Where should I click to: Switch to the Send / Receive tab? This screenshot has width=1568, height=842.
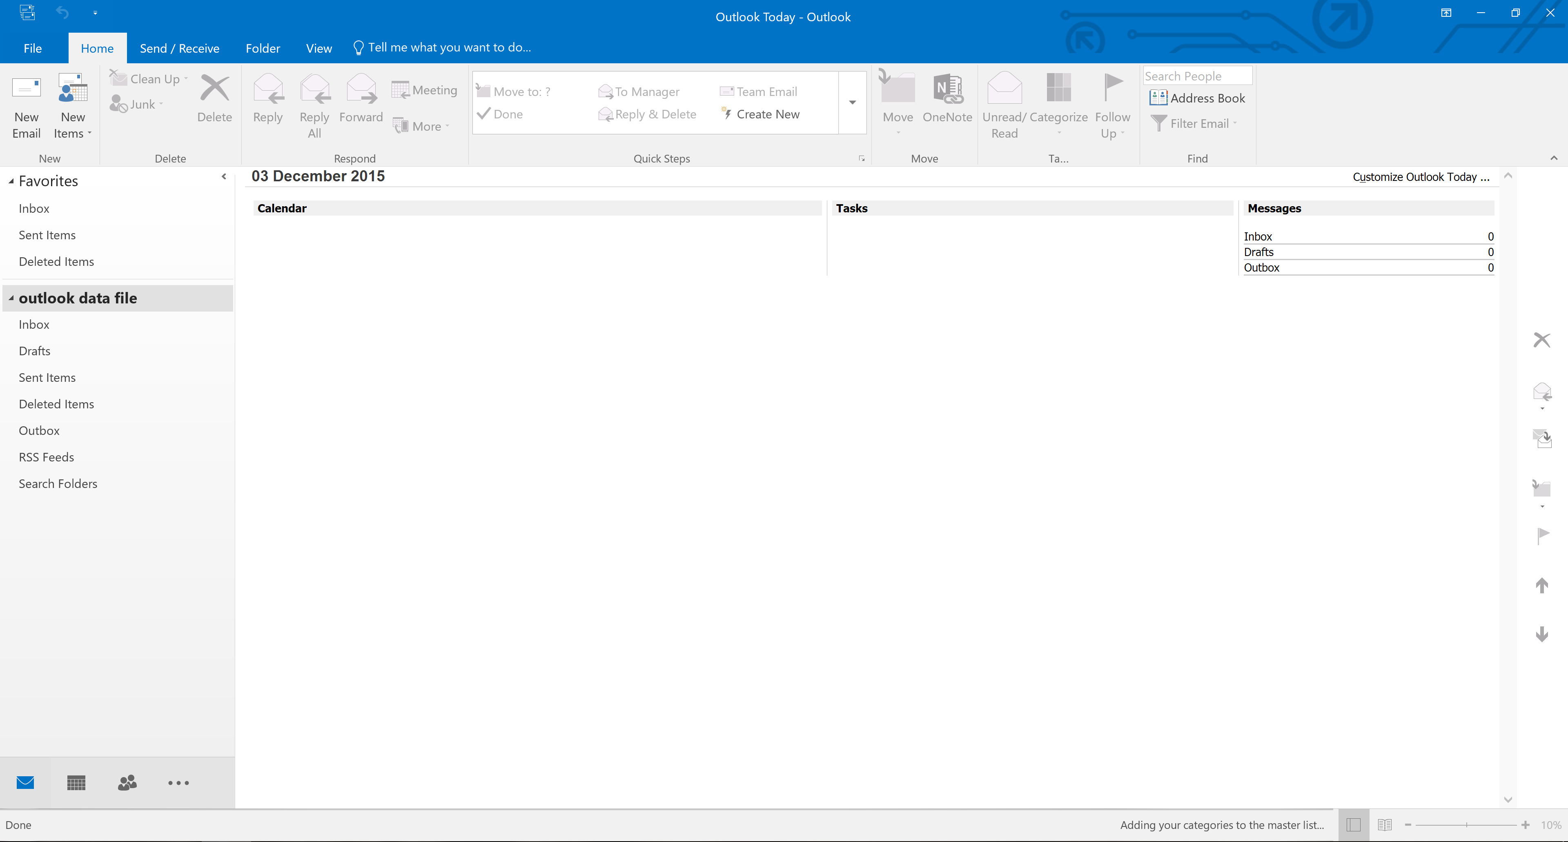point(180,48)
